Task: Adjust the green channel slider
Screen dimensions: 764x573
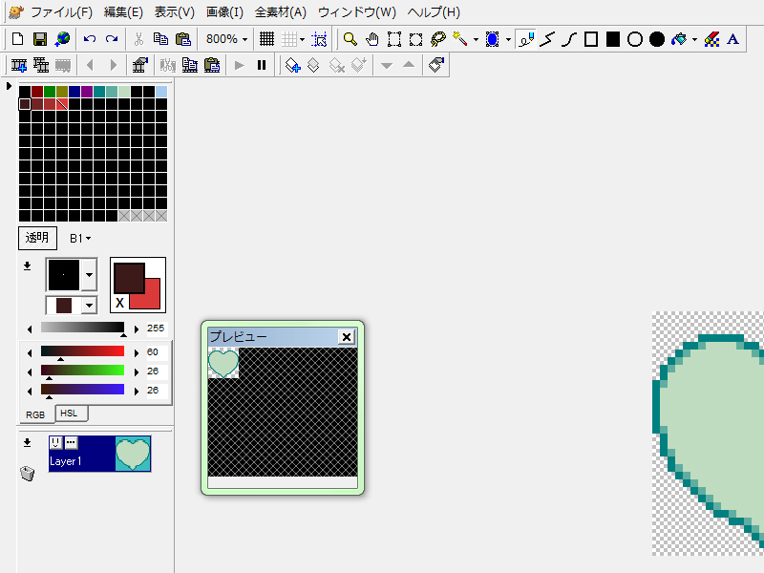Action: (82, 371)
